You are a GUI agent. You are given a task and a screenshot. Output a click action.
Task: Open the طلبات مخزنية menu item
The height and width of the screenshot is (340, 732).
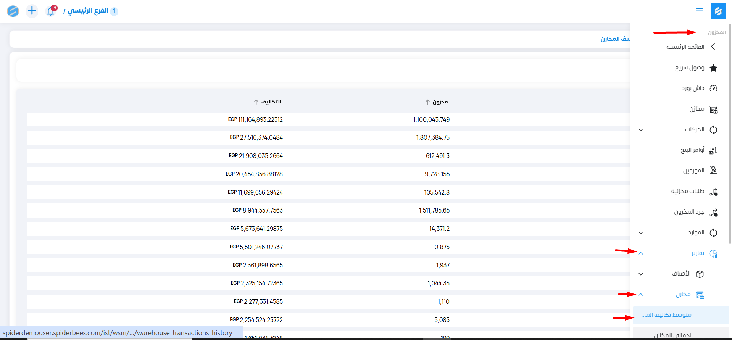(687, 191)
